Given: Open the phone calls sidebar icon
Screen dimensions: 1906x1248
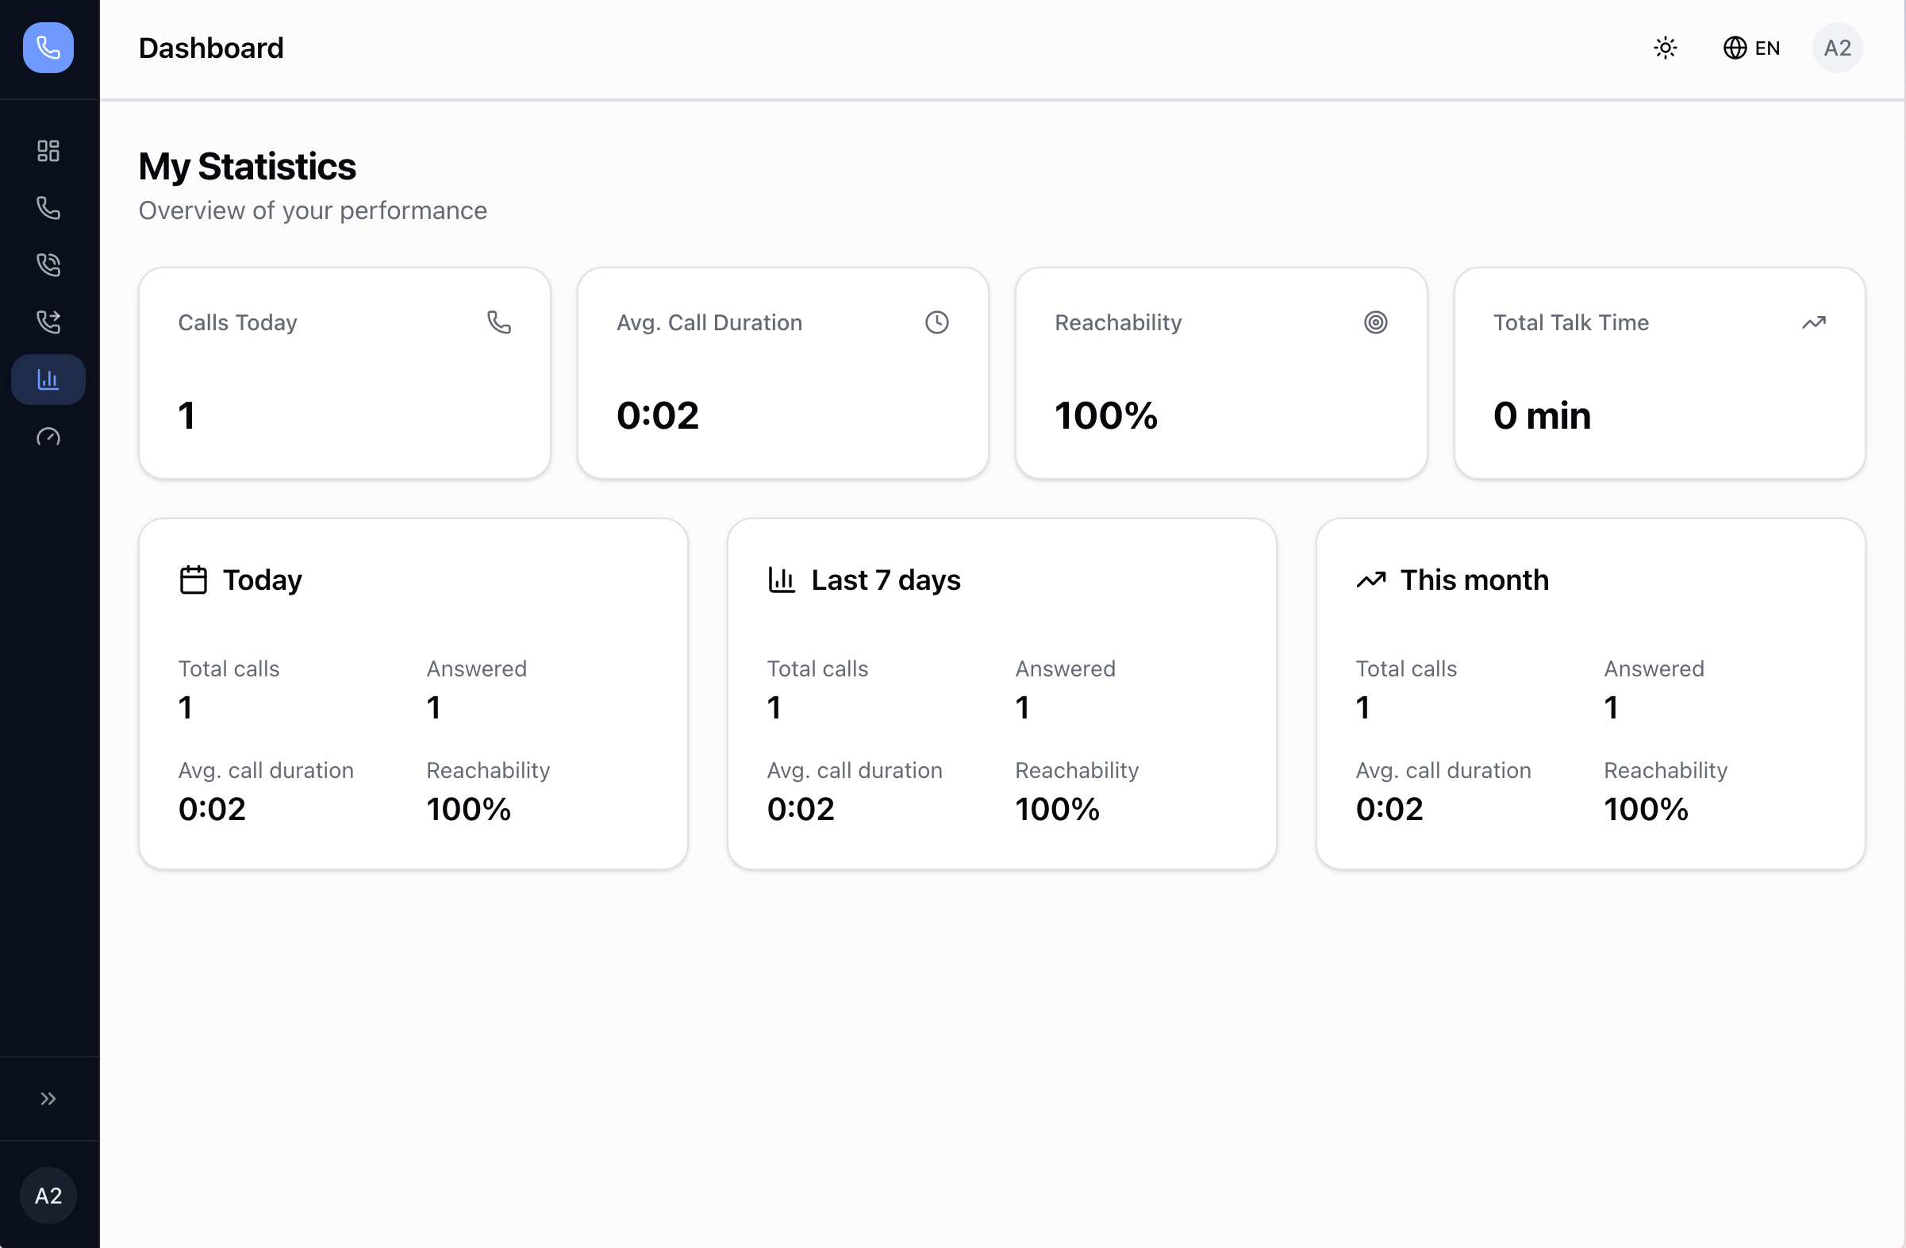Looking at the screenshot, I should (48, 208).
